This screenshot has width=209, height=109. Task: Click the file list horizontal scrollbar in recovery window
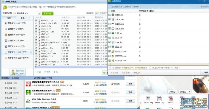click(71, 67)
